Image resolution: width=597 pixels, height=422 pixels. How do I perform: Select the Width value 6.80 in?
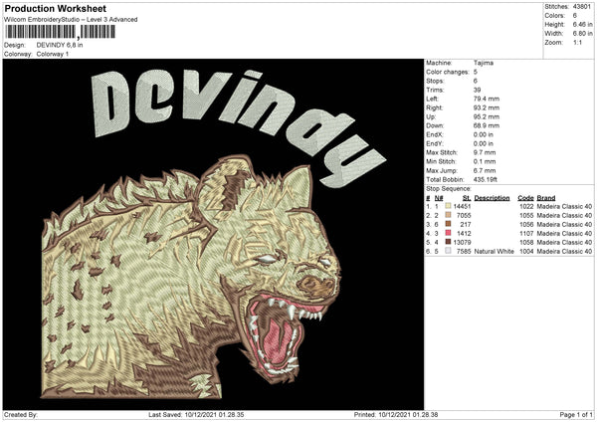point(582,34)
